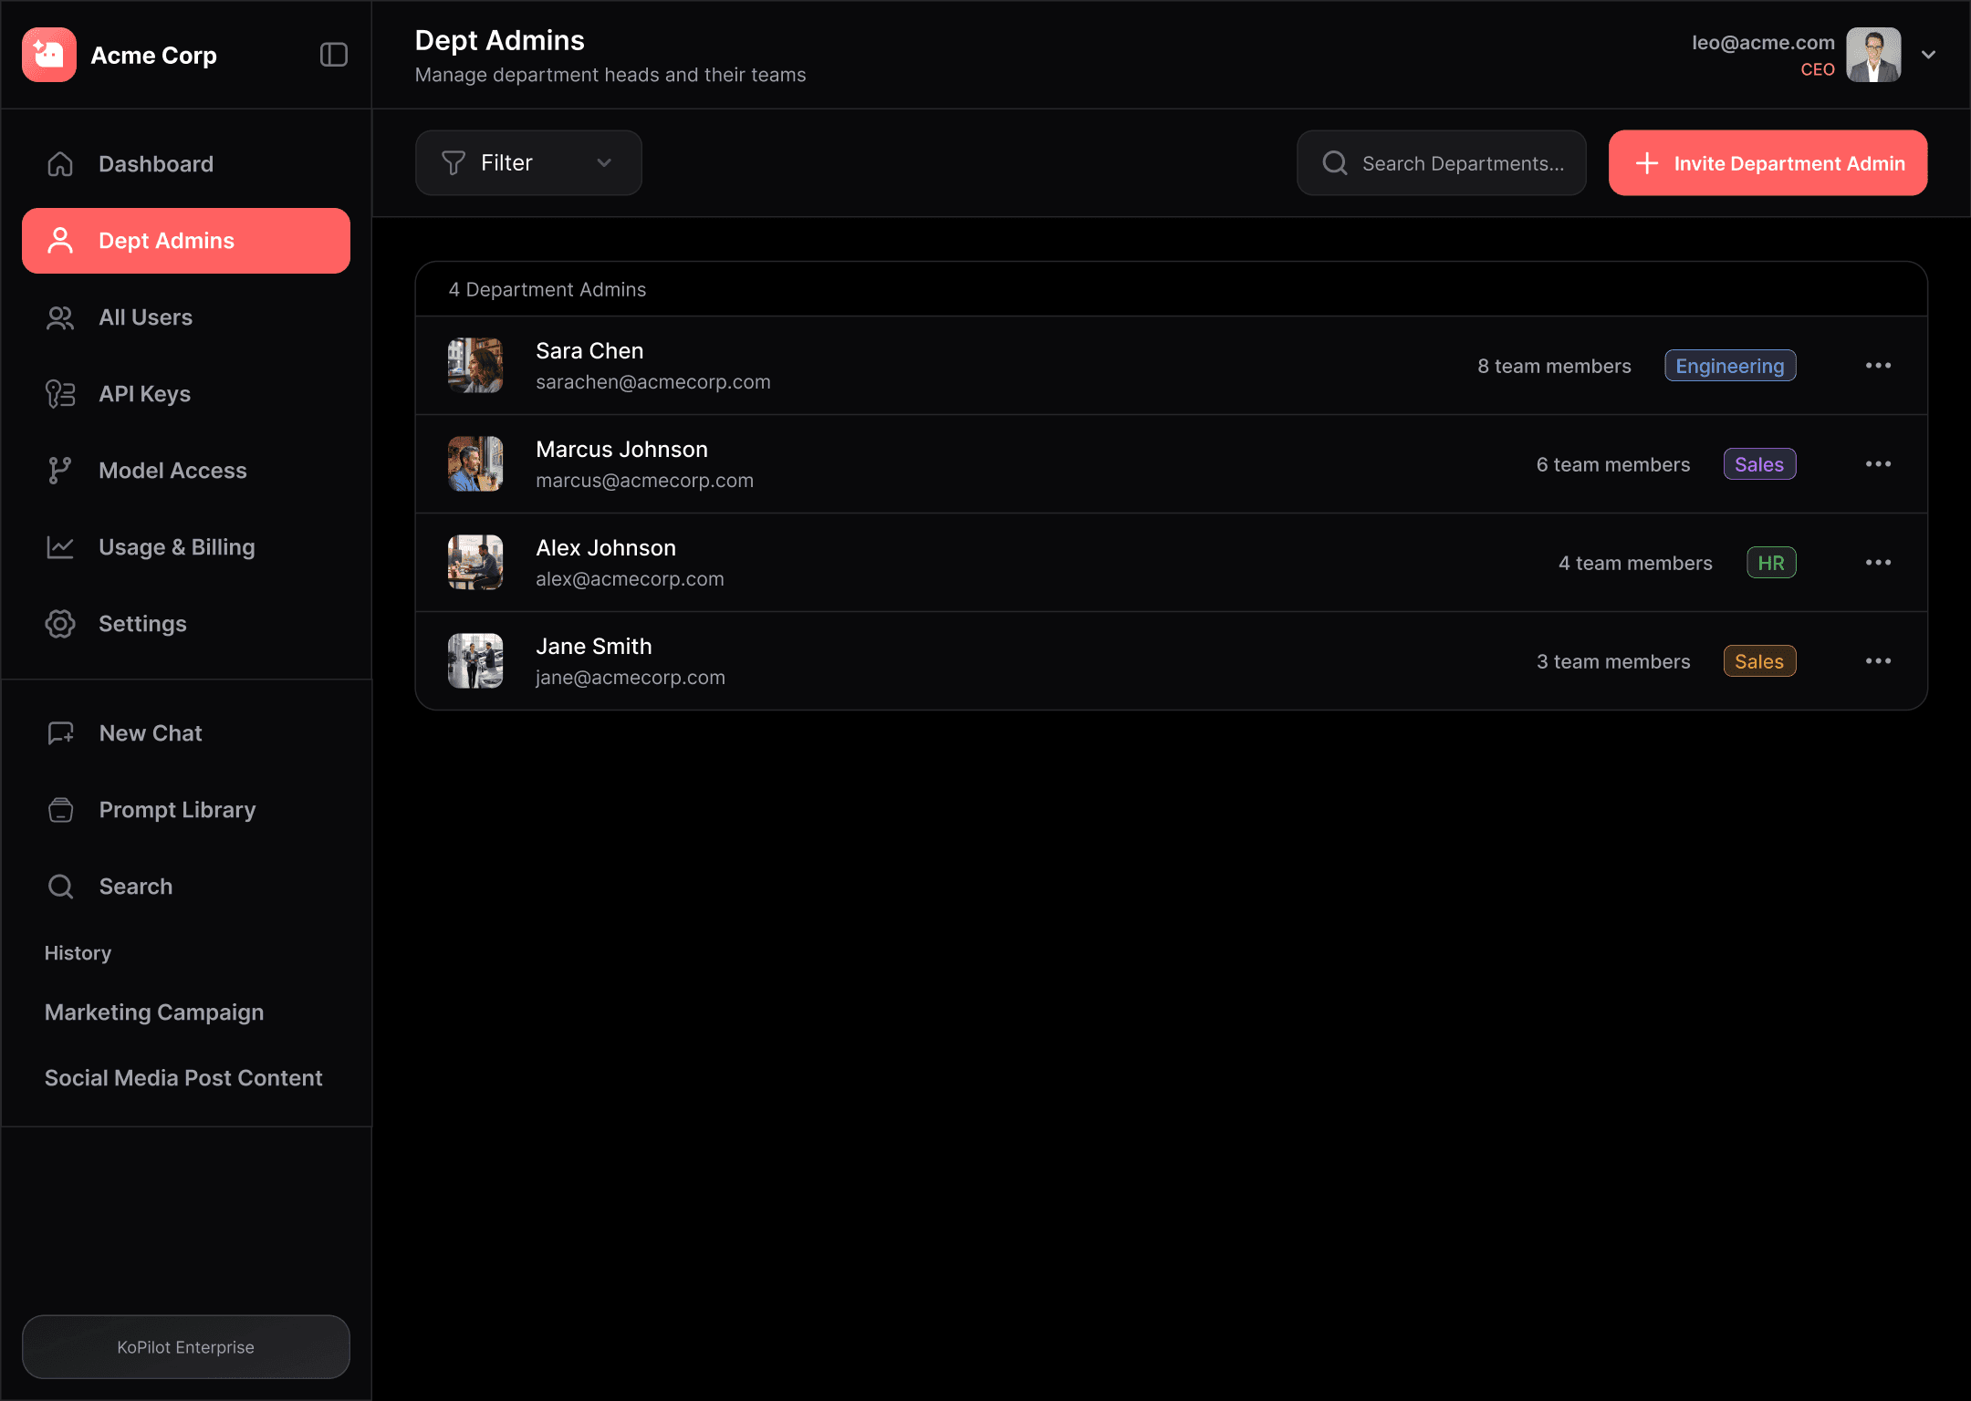Go to All Users section
This screenshot has width=1971, height=1401.
[x=146, y=317]
